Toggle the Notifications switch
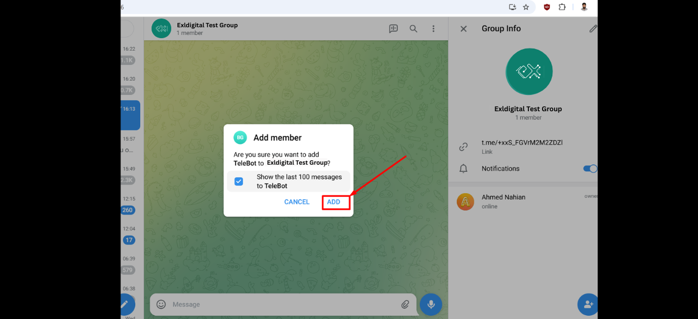This screenshot has height=319, width=698. pos(591,169)
